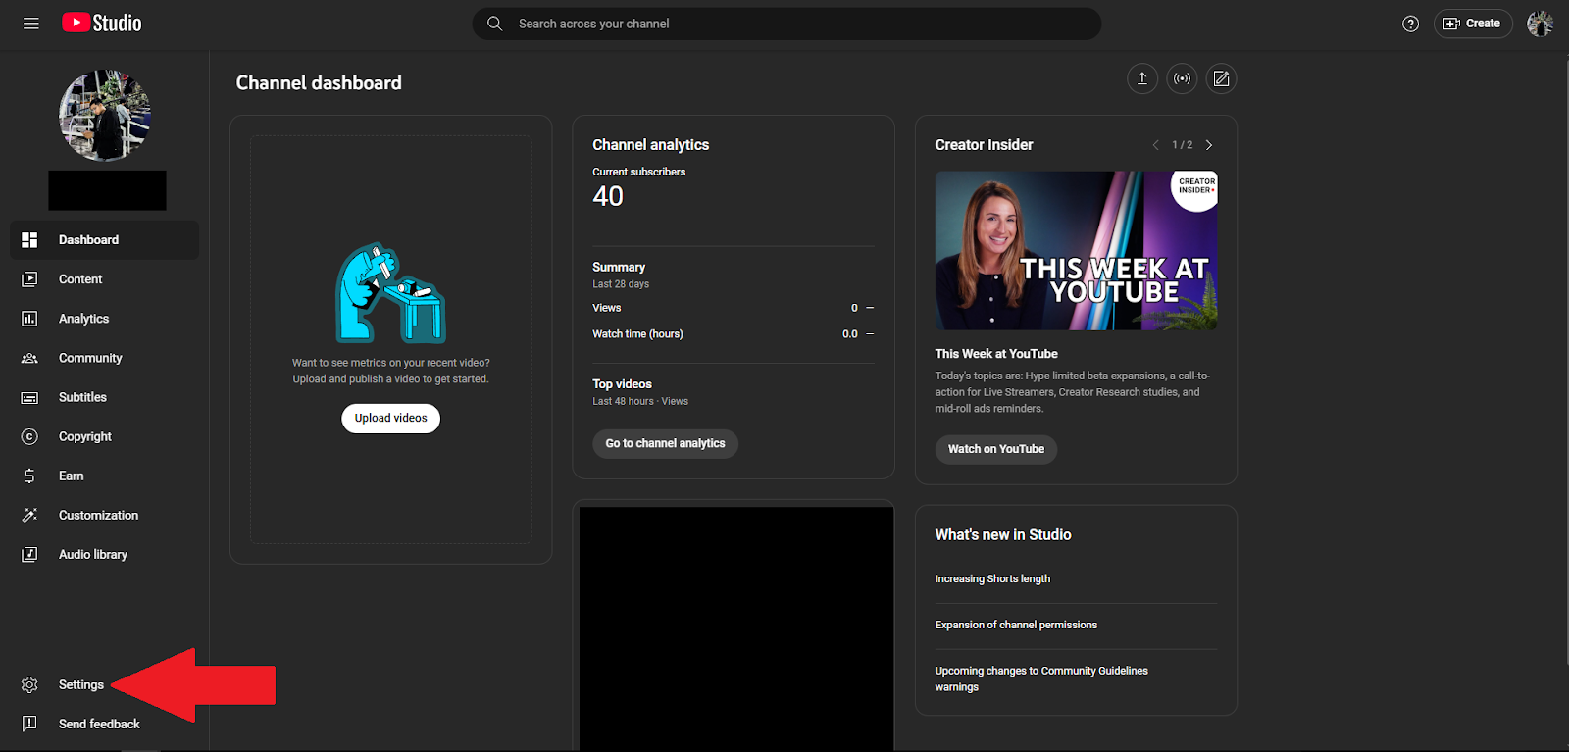Click the Create button

pyautogui.click(x=1473, y=24)
